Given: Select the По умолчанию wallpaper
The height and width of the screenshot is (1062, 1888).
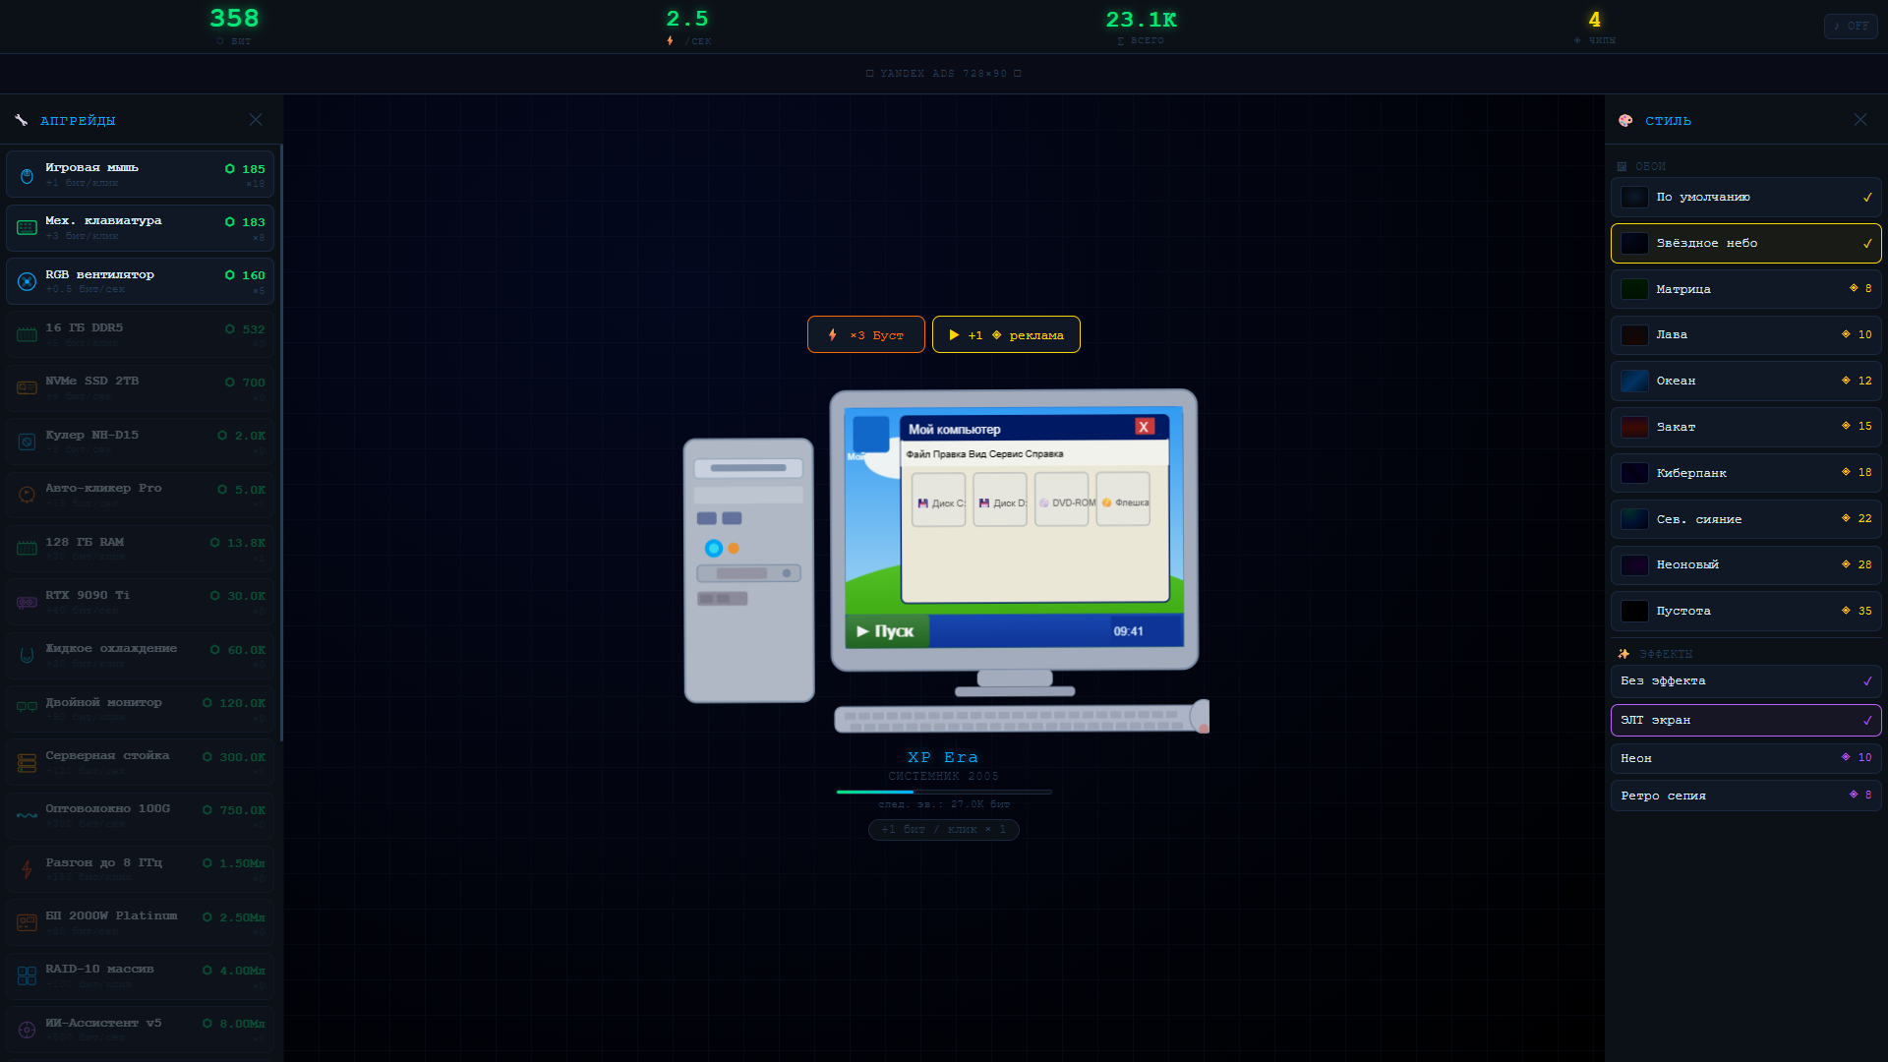Looking at the screenshot, I should [1745, 197].
